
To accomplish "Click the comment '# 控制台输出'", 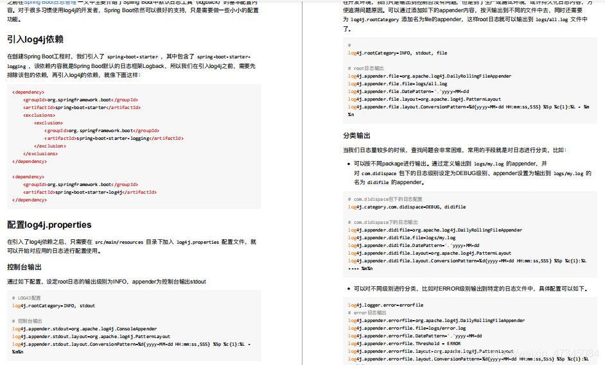I will pos(27,321).
